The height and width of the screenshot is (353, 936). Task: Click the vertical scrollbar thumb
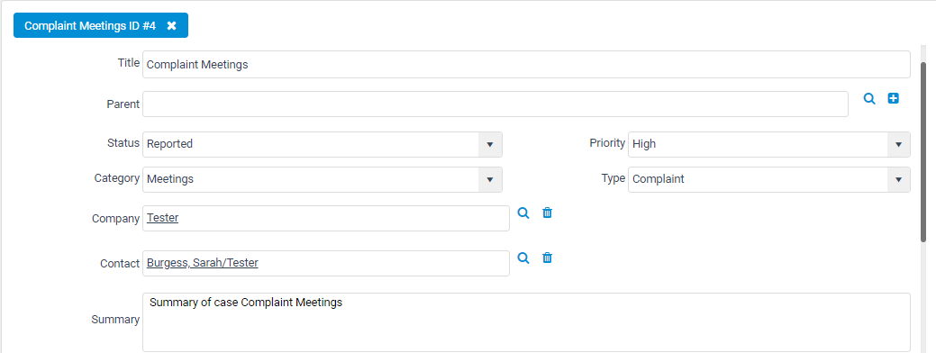tap(923, 152)
